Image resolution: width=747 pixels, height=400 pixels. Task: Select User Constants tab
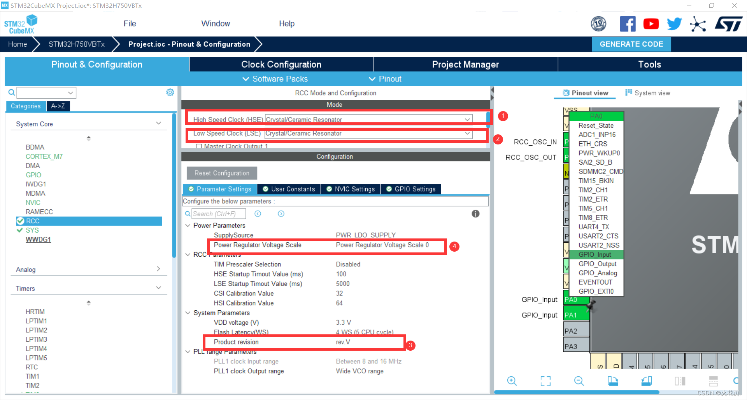(x=289, y=189)
